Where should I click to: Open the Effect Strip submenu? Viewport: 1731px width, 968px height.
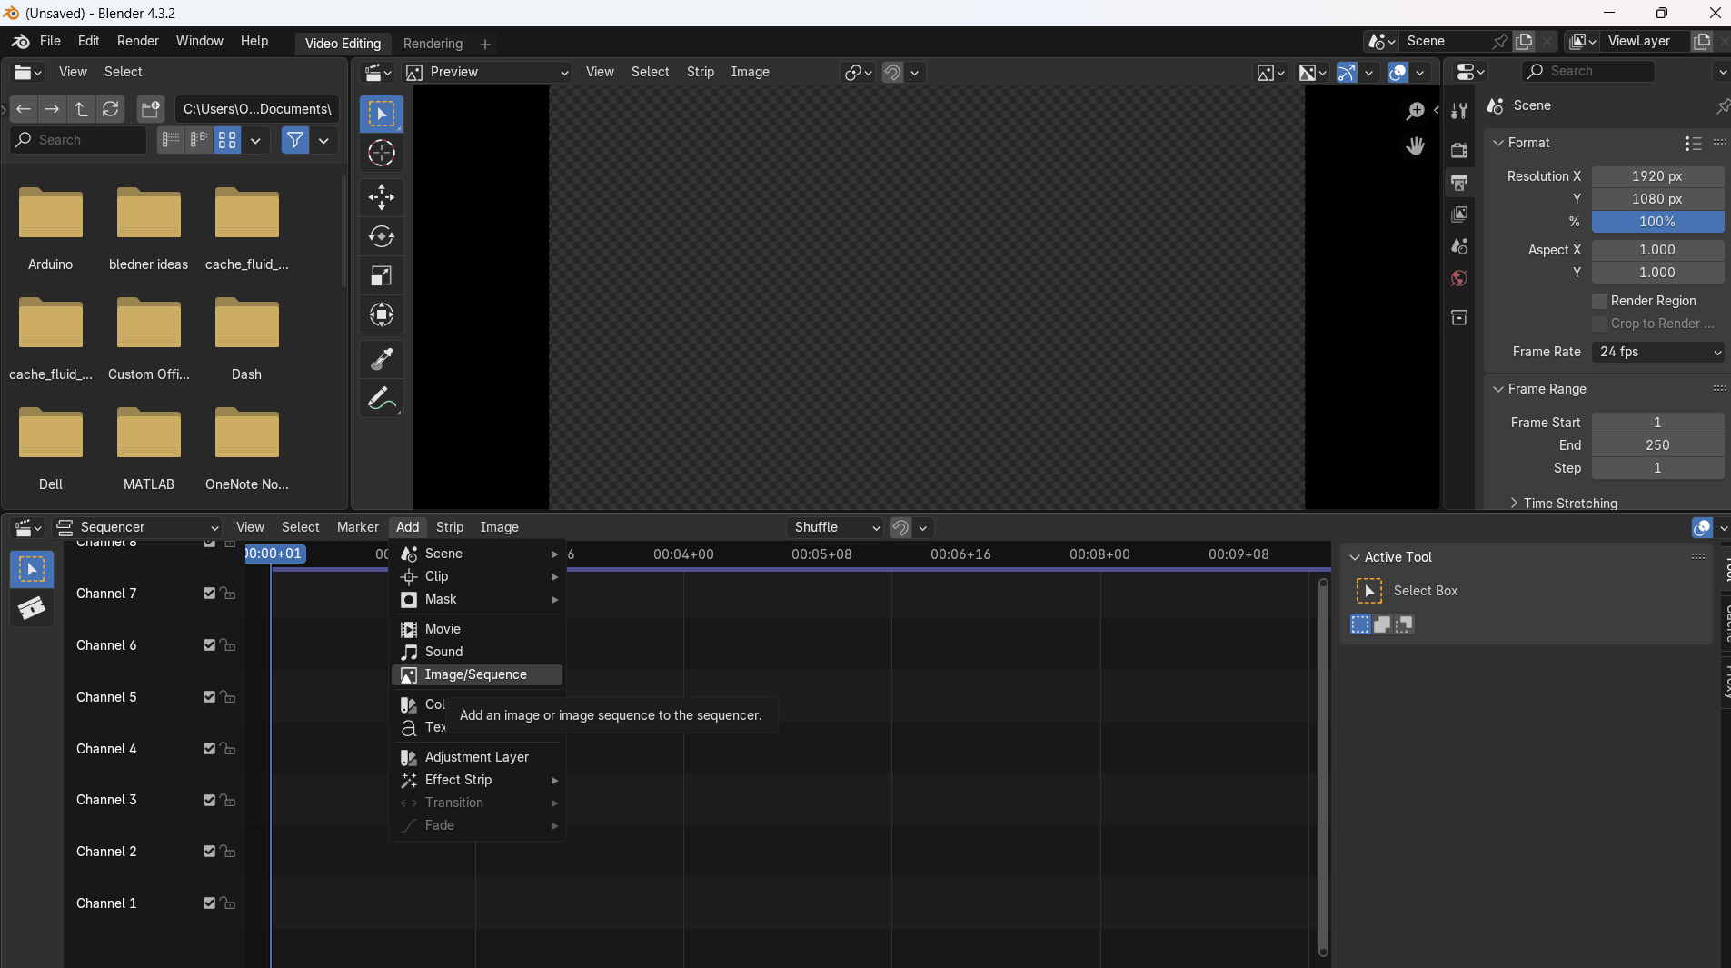click(476, 780)
